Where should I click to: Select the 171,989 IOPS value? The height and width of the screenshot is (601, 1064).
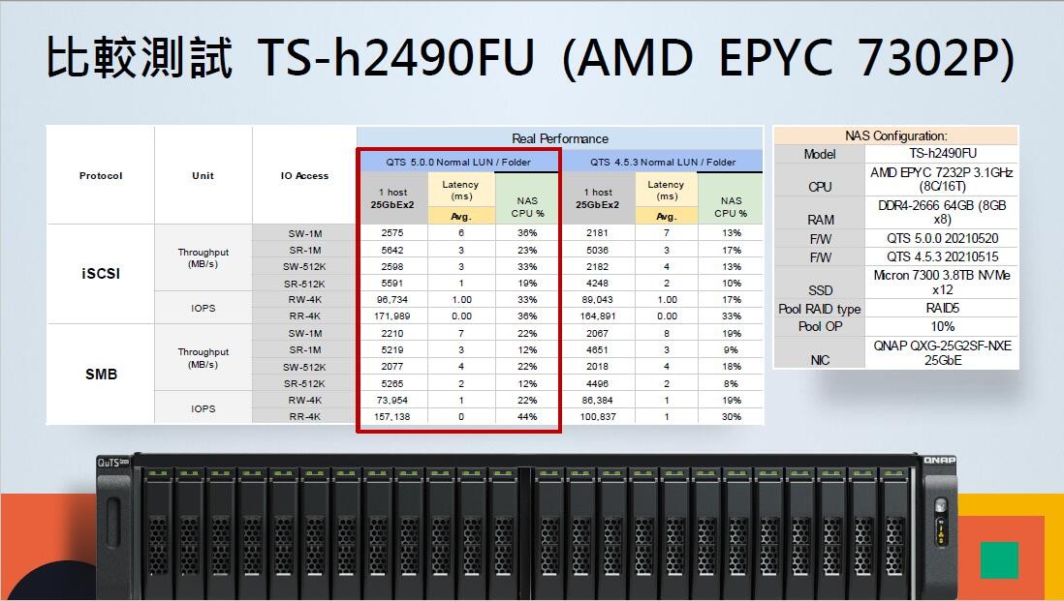[x=392, y=316]
